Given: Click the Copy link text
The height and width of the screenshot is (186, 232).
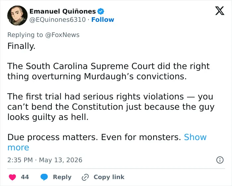Looking at the screenshot, I should pyautogui.click(x=109, y=177).
